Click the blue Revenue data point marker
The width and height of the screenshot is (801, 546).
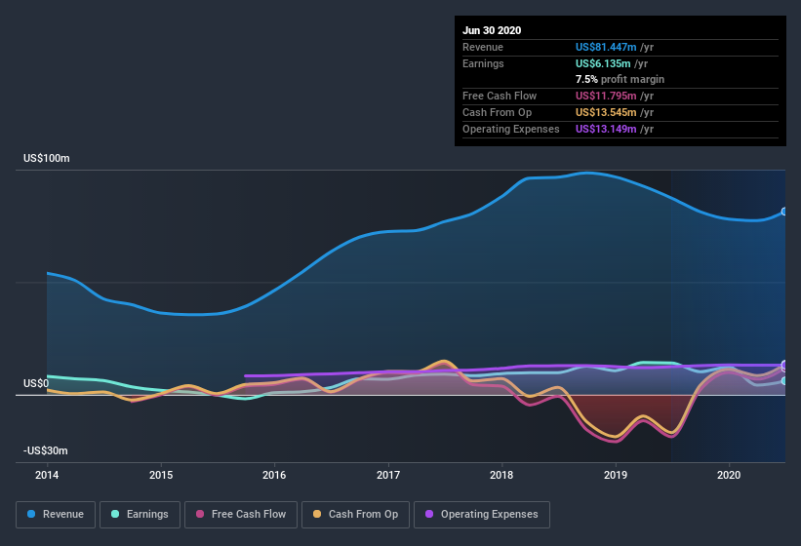click(784, 212)
